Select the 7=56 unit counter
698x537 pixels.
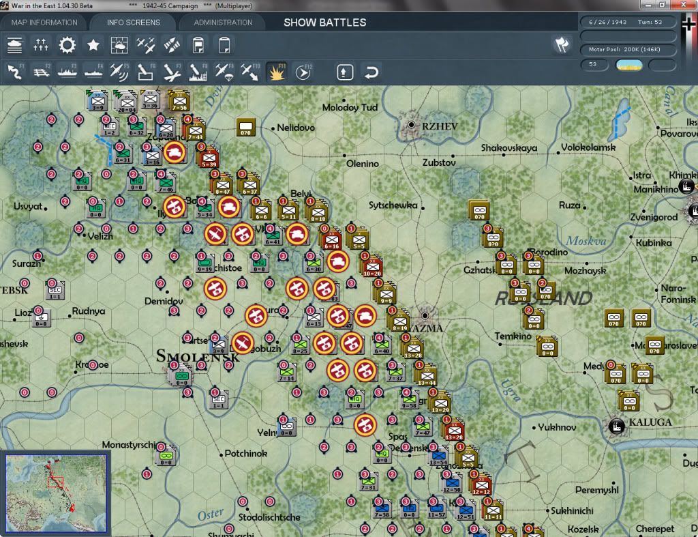(x=180, y=101)
